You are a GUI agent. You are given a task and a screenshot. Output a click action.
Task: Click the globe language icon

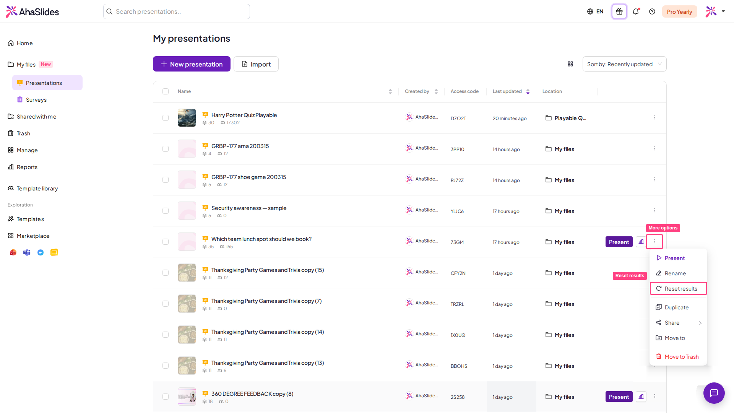pyautogui.click(x=590, y=11)
